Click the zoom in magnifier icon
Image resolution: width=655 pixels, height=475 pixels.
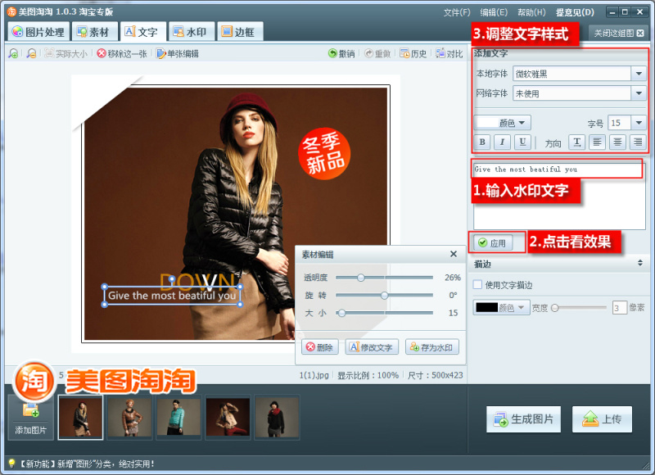coord(13,53)
